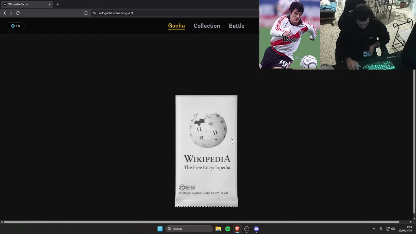
Task: Open the OBS Studio taskbar icon
Action: 247,229
